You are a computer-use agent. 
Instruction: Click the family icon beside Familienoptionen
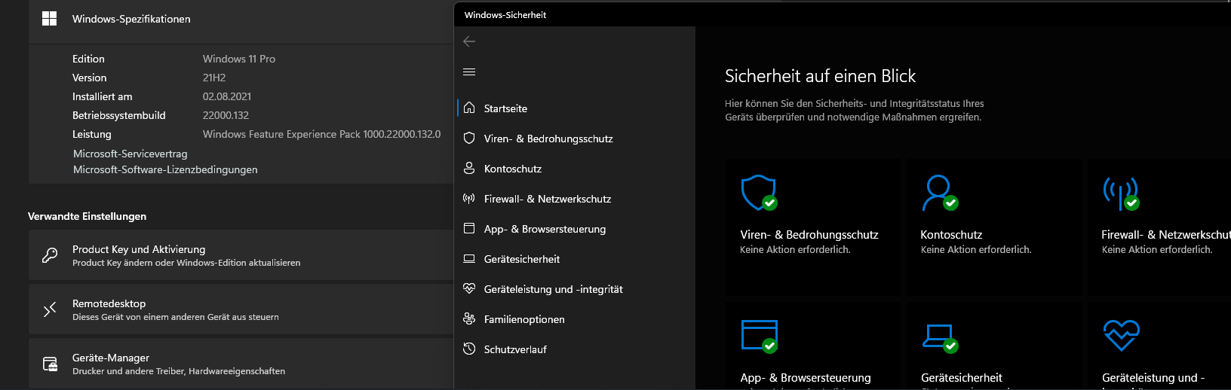pyautogui.click(x=469, y=319)
